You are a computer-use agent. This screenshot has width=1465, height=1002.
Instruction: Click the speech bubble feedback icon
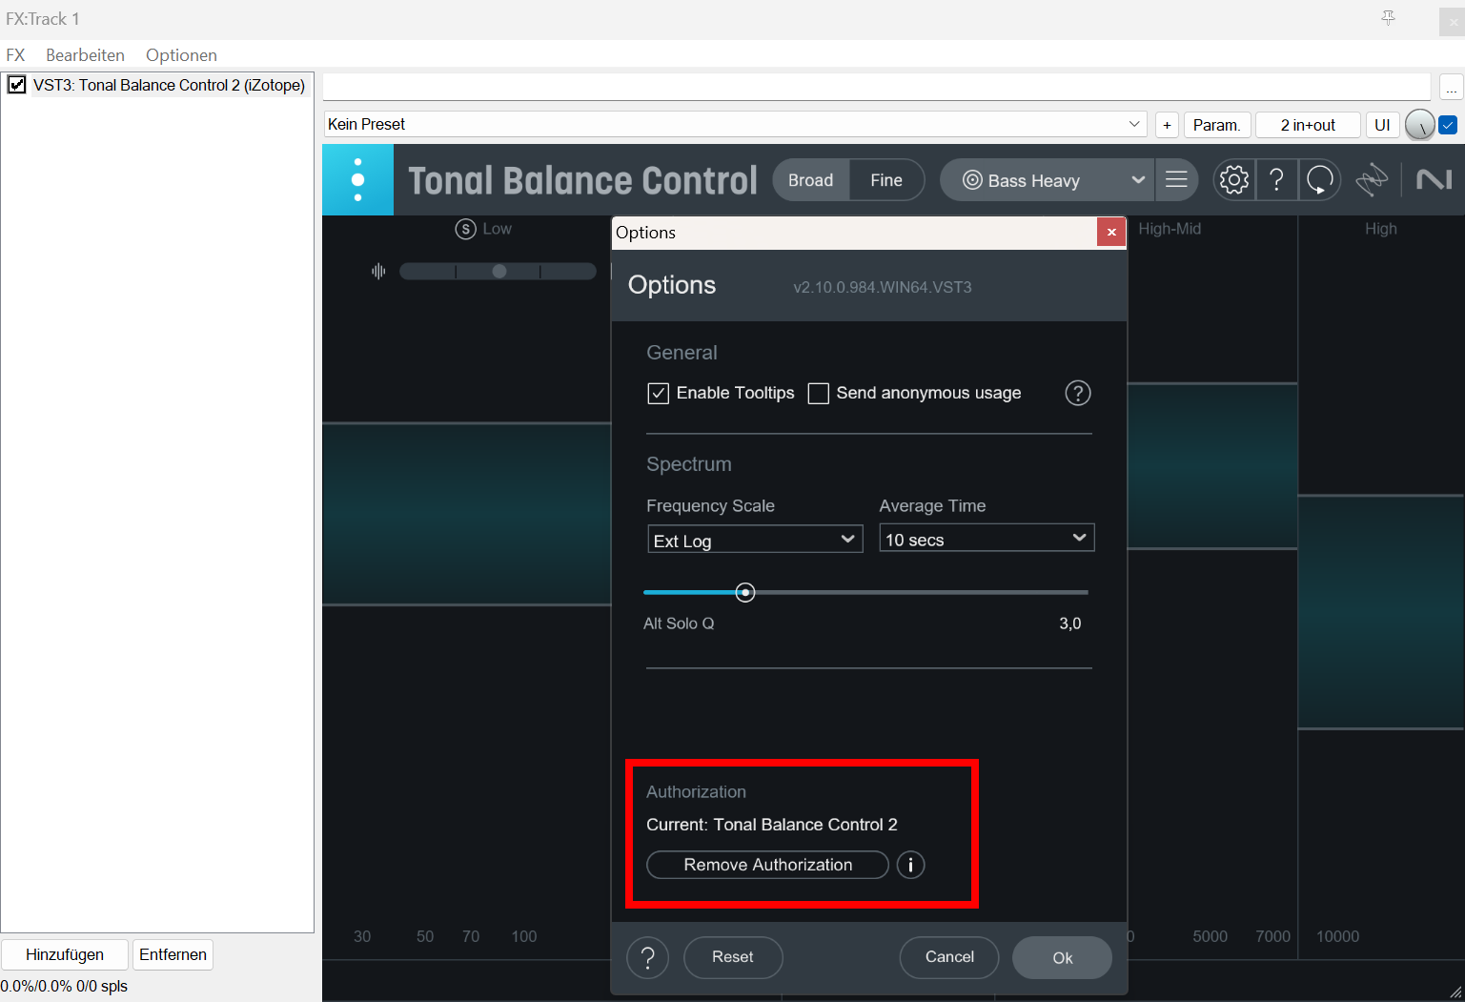tap(1320, 179)
